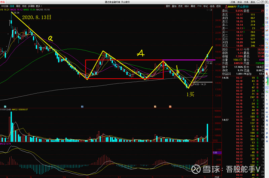269x178 pixels.
Task: Click the 标记 mark button
Action: (x=205, y=6)
